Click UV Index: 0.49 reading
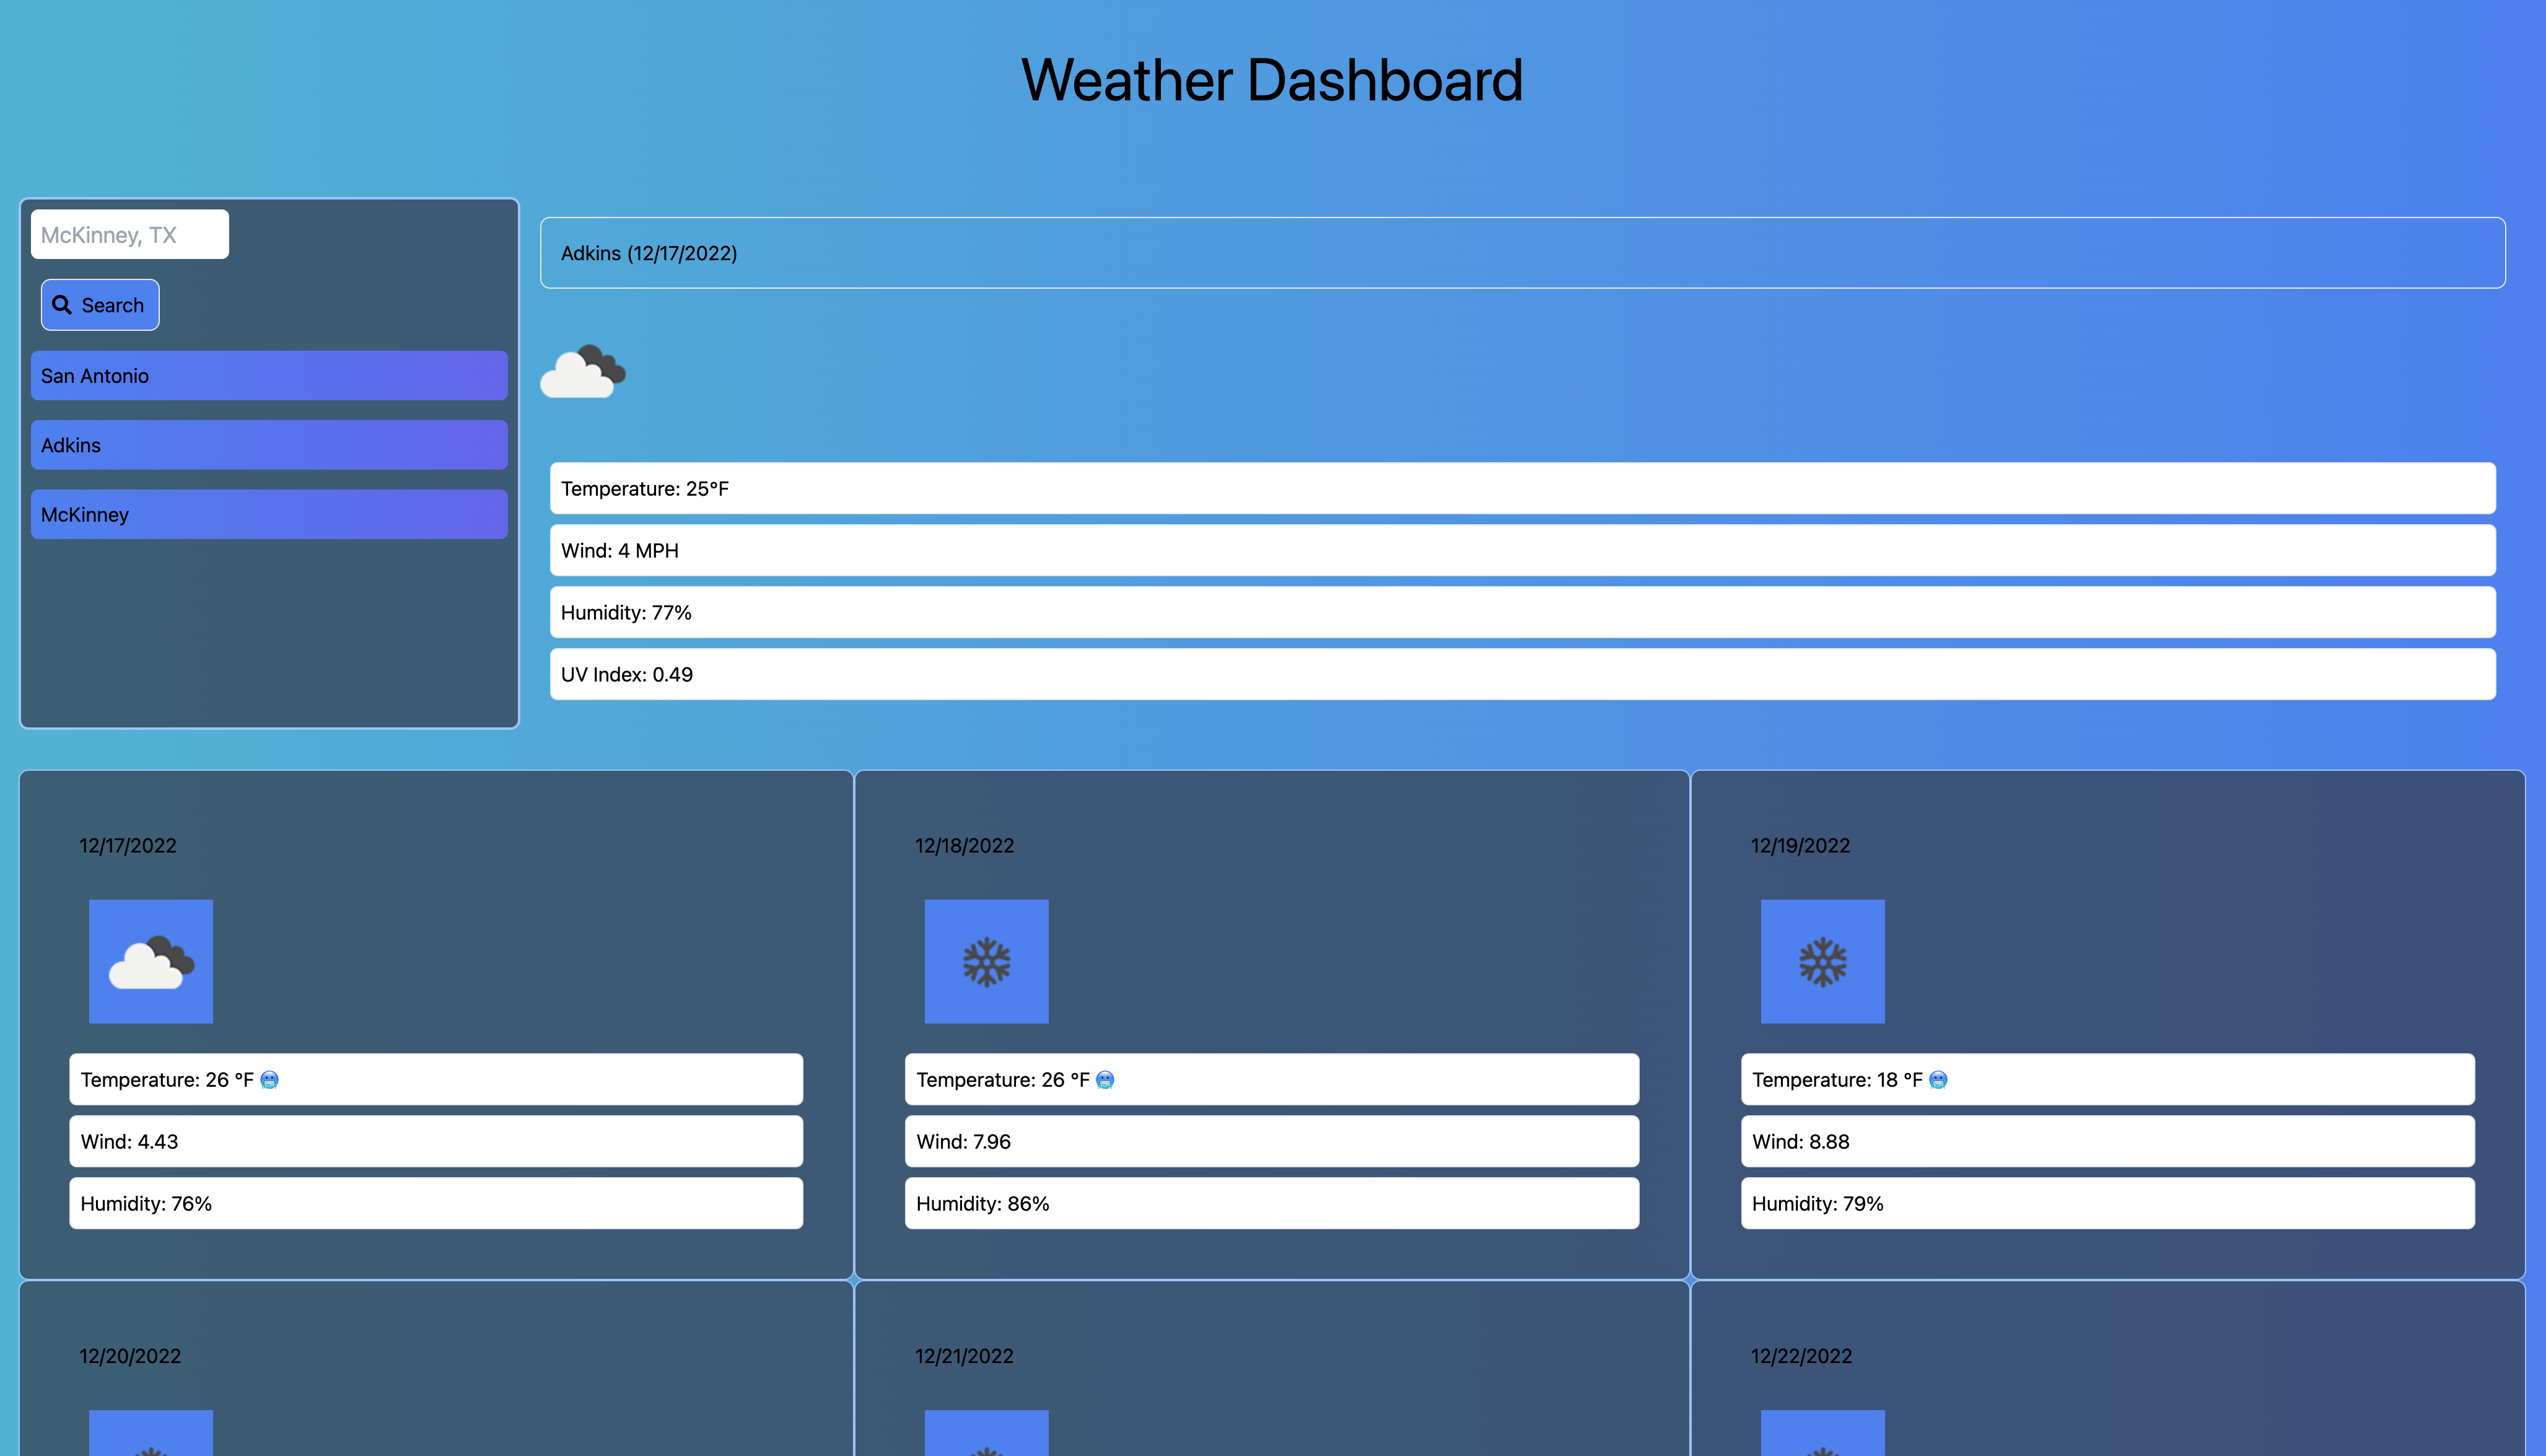Image resolution: width=2546 pixels, height=1456 pixels. (x=1523, y=675)
